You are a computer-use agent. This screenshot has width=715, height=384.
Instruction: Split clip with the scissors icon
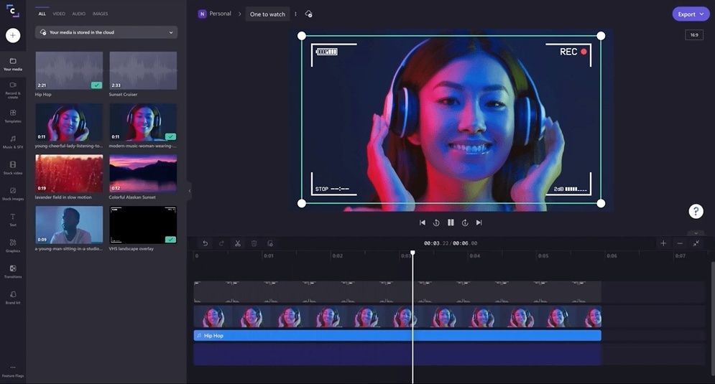tap(238, 243)
